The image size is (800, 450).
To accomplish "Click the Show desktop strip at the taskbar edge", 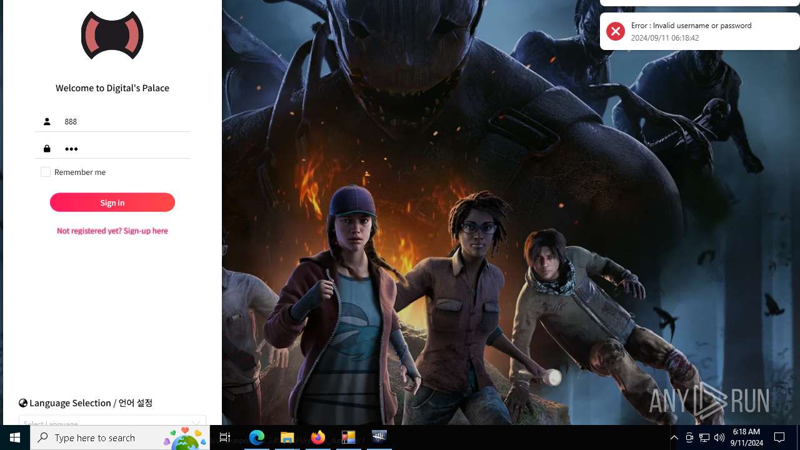I will pyautogui.click(x=798, y=437).
